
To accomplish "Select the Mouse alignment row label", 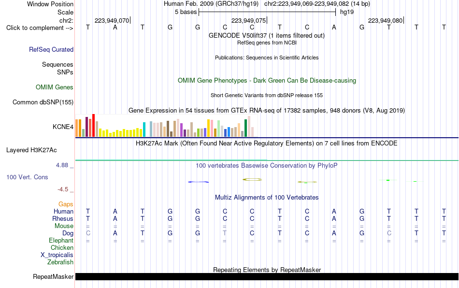I will pyautogui.click(x=64, y=226).
